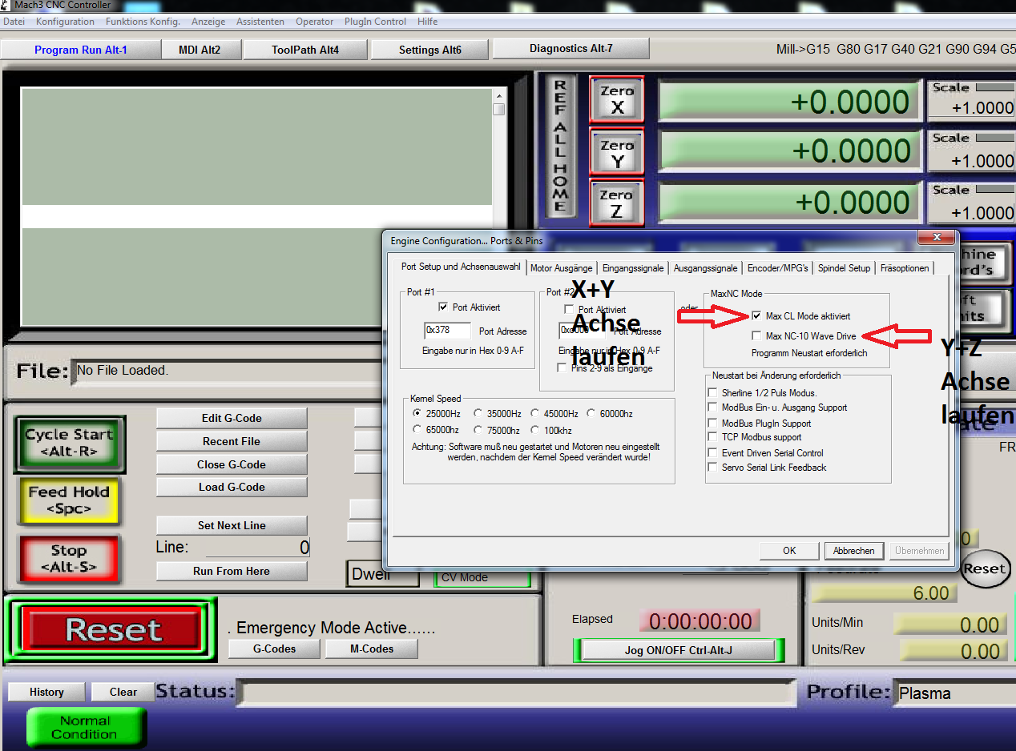Click the Port #1 Port Adresse field
The image size is (1016, 751).
click(x=447, y=330)
